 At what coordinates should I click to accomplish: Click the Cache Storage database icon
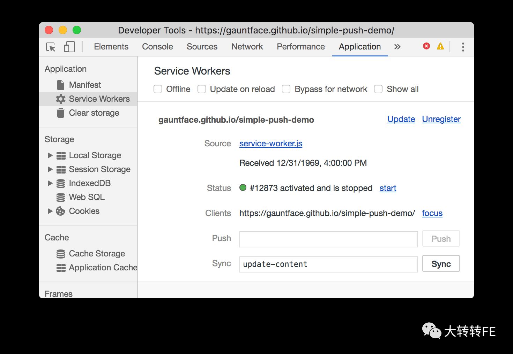click(x=61, y=254)
